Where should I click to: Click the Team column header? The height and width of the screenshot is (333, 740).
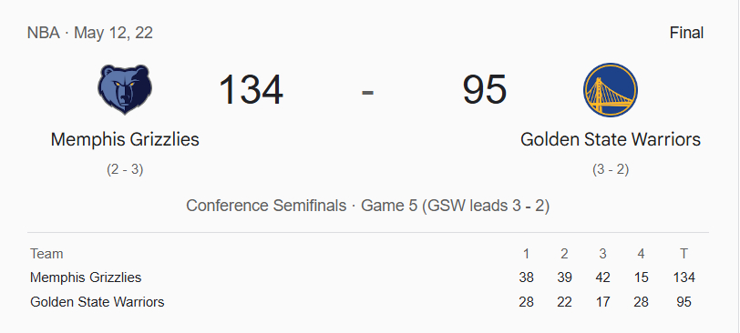(46, 254)
